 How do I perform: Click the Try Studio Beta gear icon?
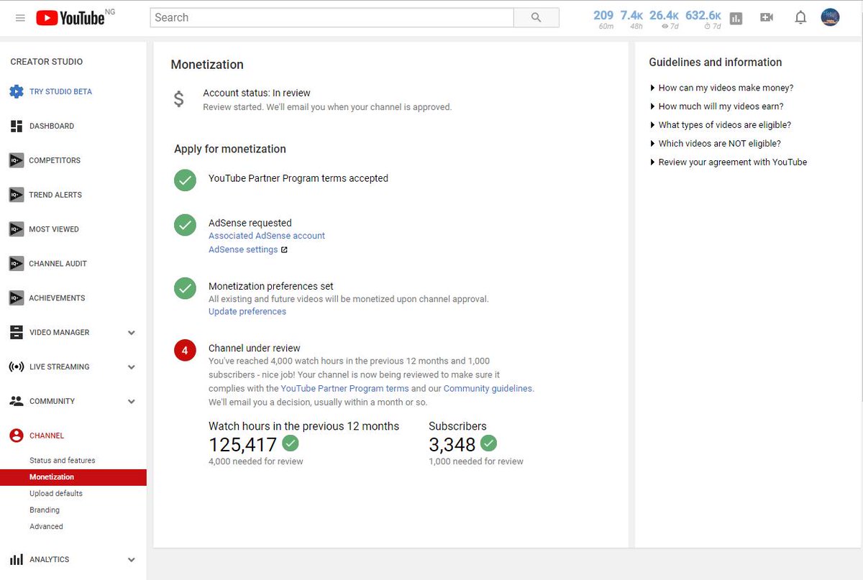(x=17, y=92)
